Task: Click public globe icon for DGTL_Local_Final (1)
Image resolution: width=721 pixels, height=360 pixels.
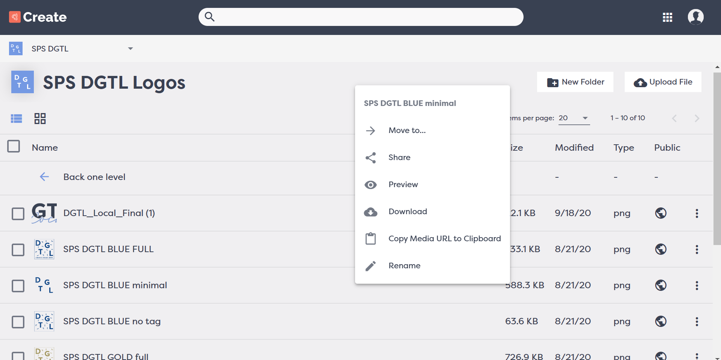Action: tap(661, 213)
